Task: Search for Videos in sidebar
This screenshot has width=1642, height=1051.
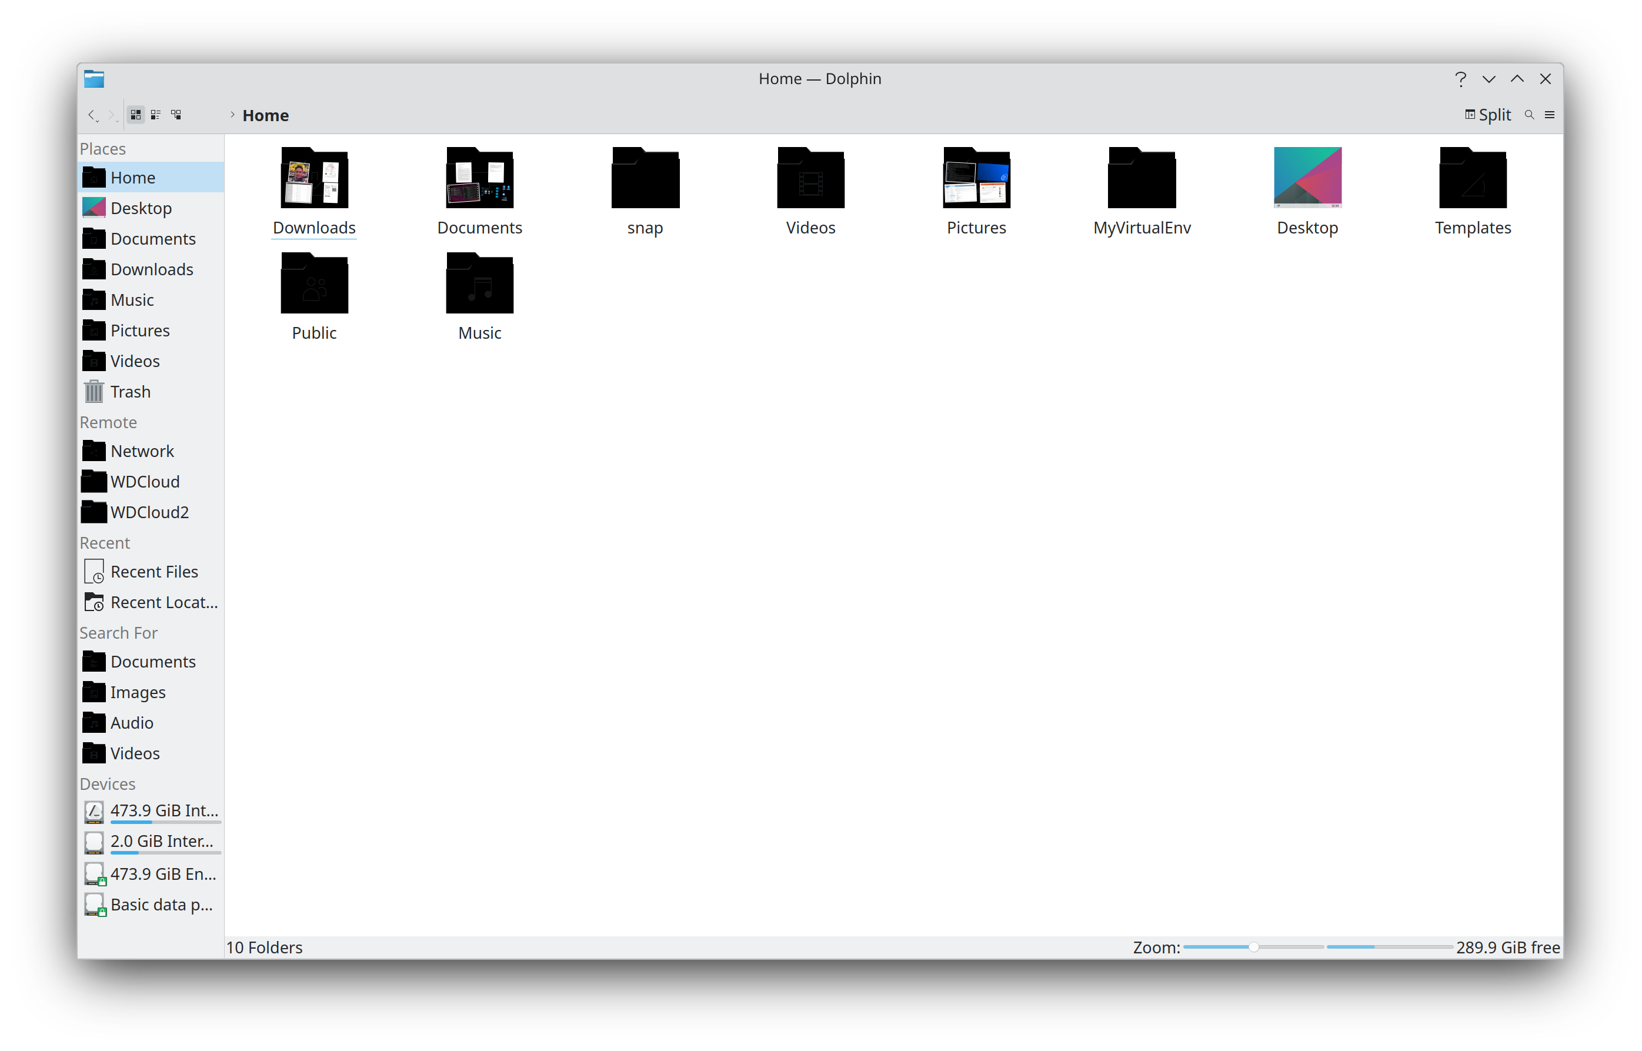Action: (151, 753)
